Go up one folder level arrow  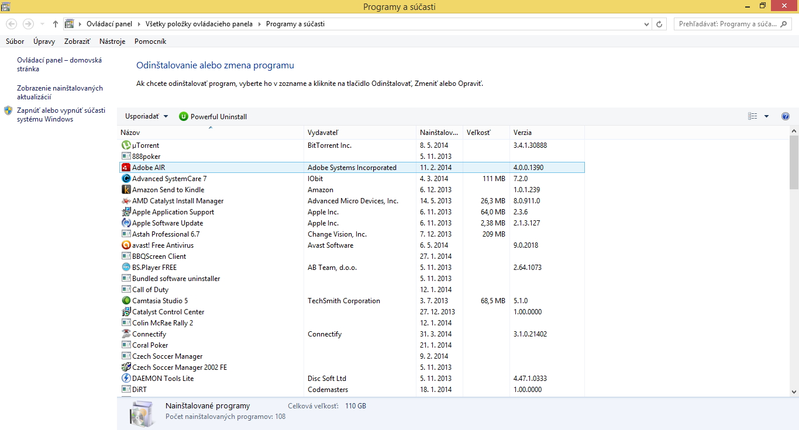(56, 24)
